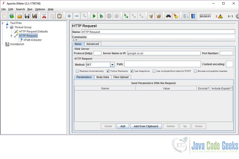Click the Name field containing HTTP Request
Screen dimensions: 239x159
(158, 32)
